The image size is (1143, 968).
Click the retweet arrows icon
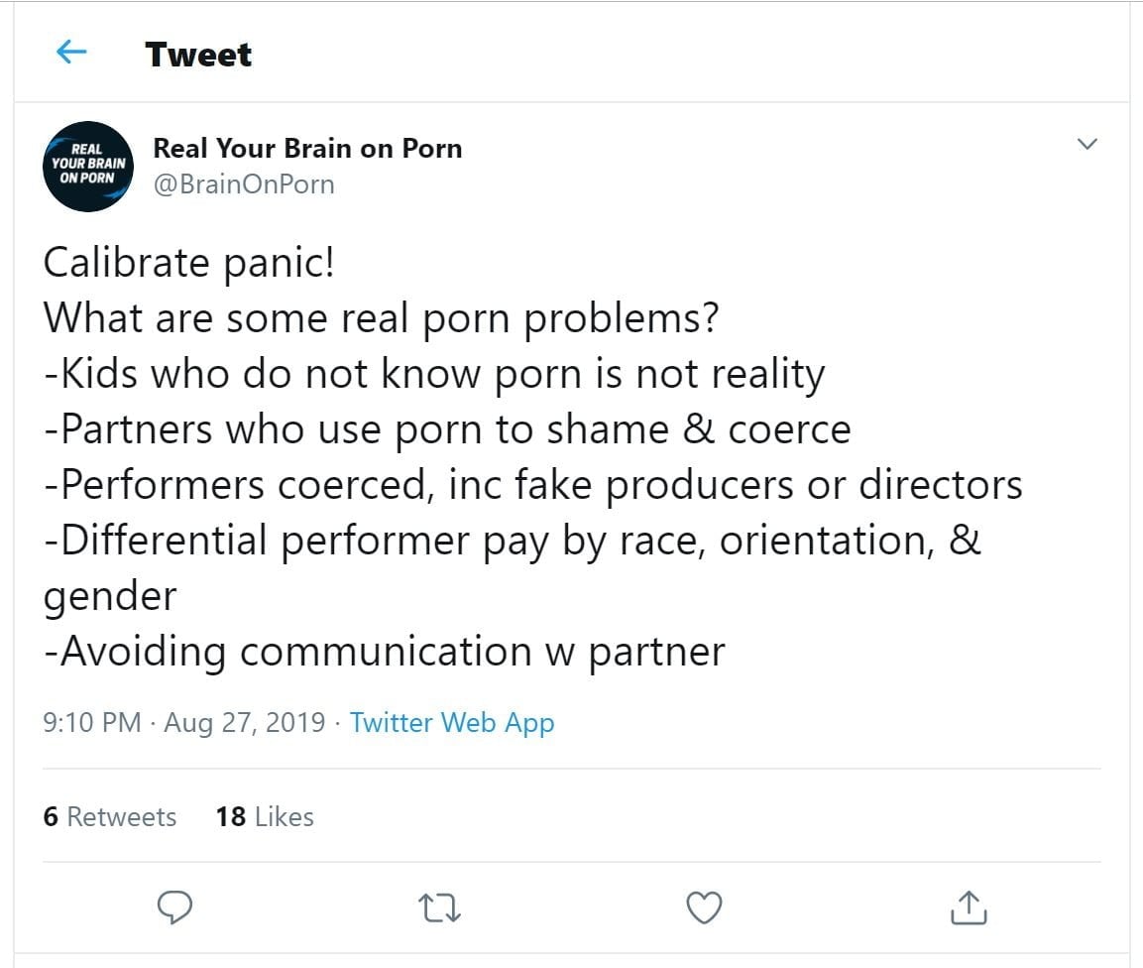pos(439,907)
